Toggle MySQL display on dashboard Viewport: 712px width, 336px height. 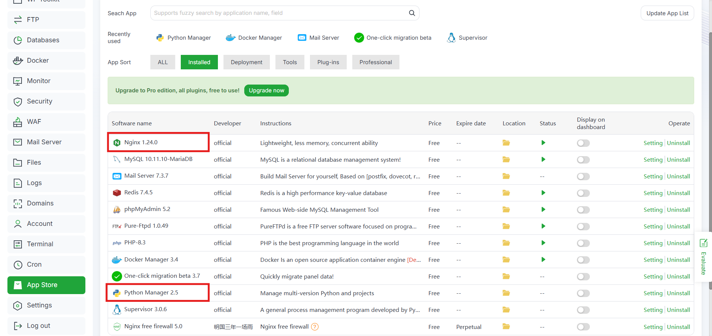(583, 160)
